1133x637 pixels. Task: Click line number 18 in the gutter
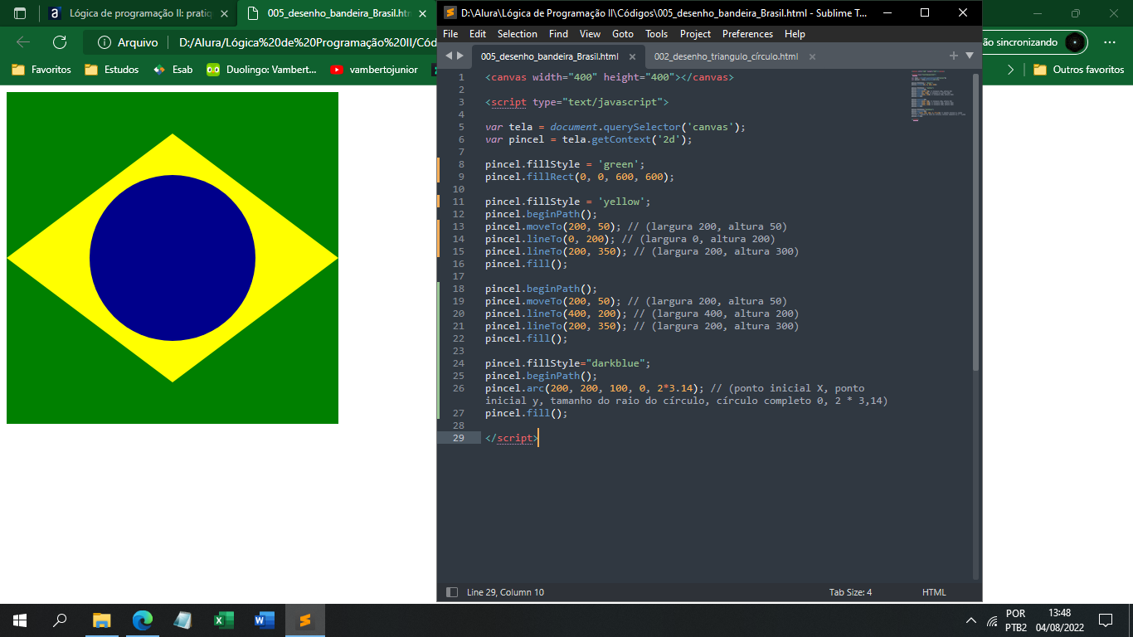tap(459, 289)
